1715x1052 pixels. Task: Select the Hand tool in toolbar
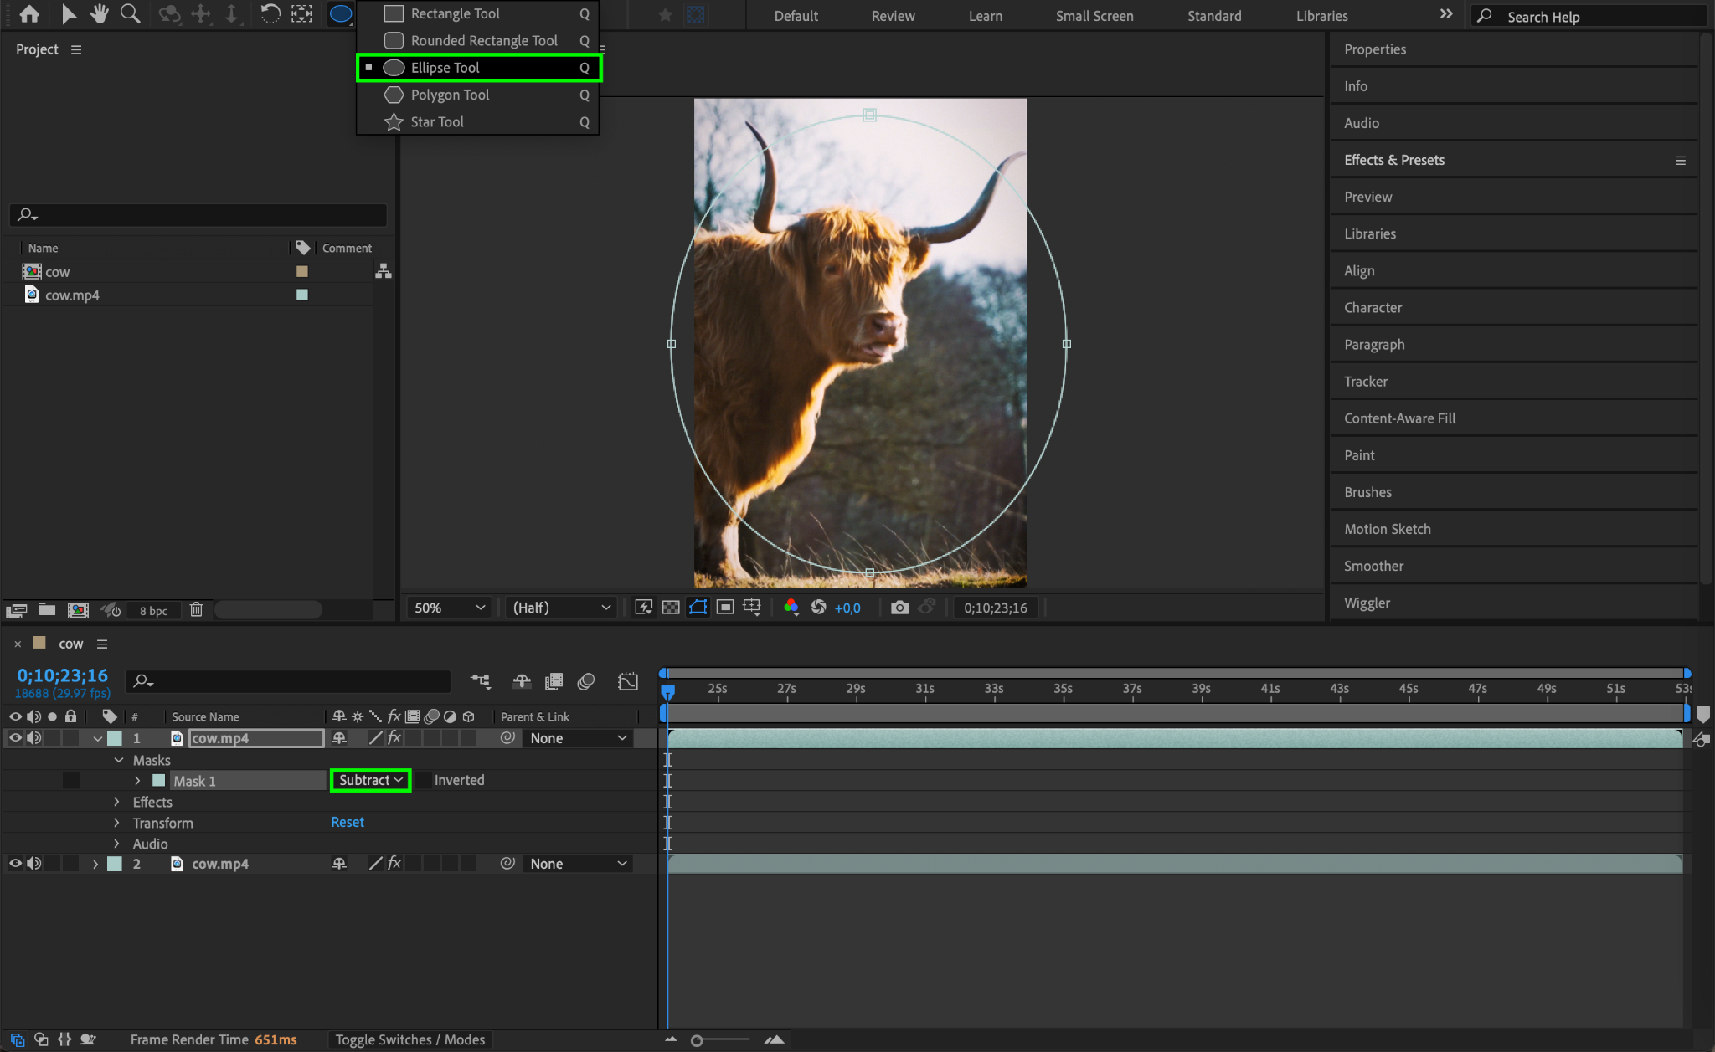click(100, 13)
